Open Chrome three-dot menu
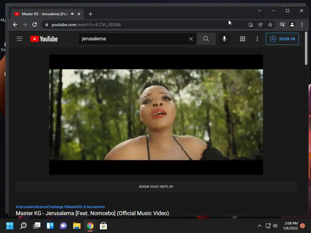311x233 pixels. [302, 25]
